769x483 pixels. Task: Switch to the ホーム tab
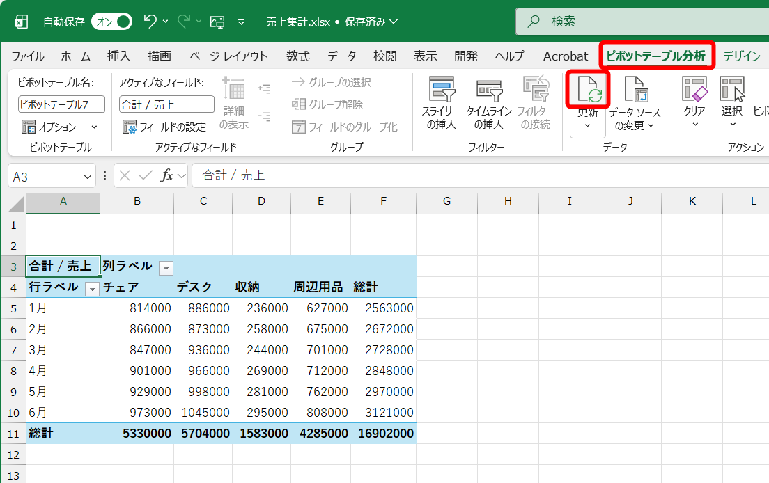[75, 56]
